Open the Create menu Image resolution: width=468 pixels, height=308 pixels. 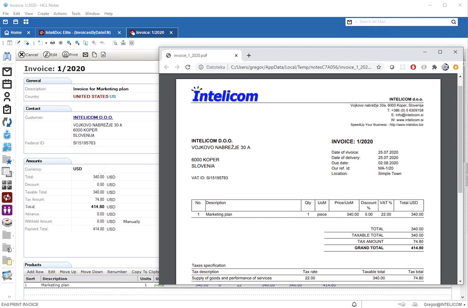click(x=43, y=13)
